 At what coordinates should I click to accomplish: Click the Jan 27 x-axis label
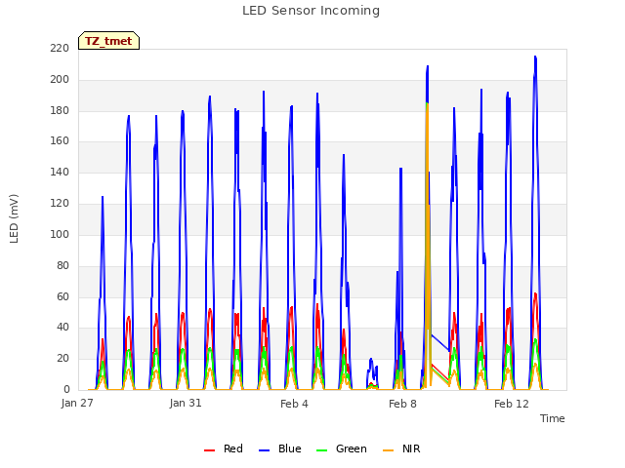pos(77,403)
